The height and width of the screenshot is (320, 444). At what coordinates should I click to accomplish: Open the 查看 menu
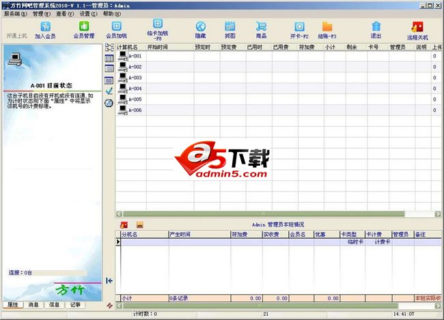coord(65,14)
